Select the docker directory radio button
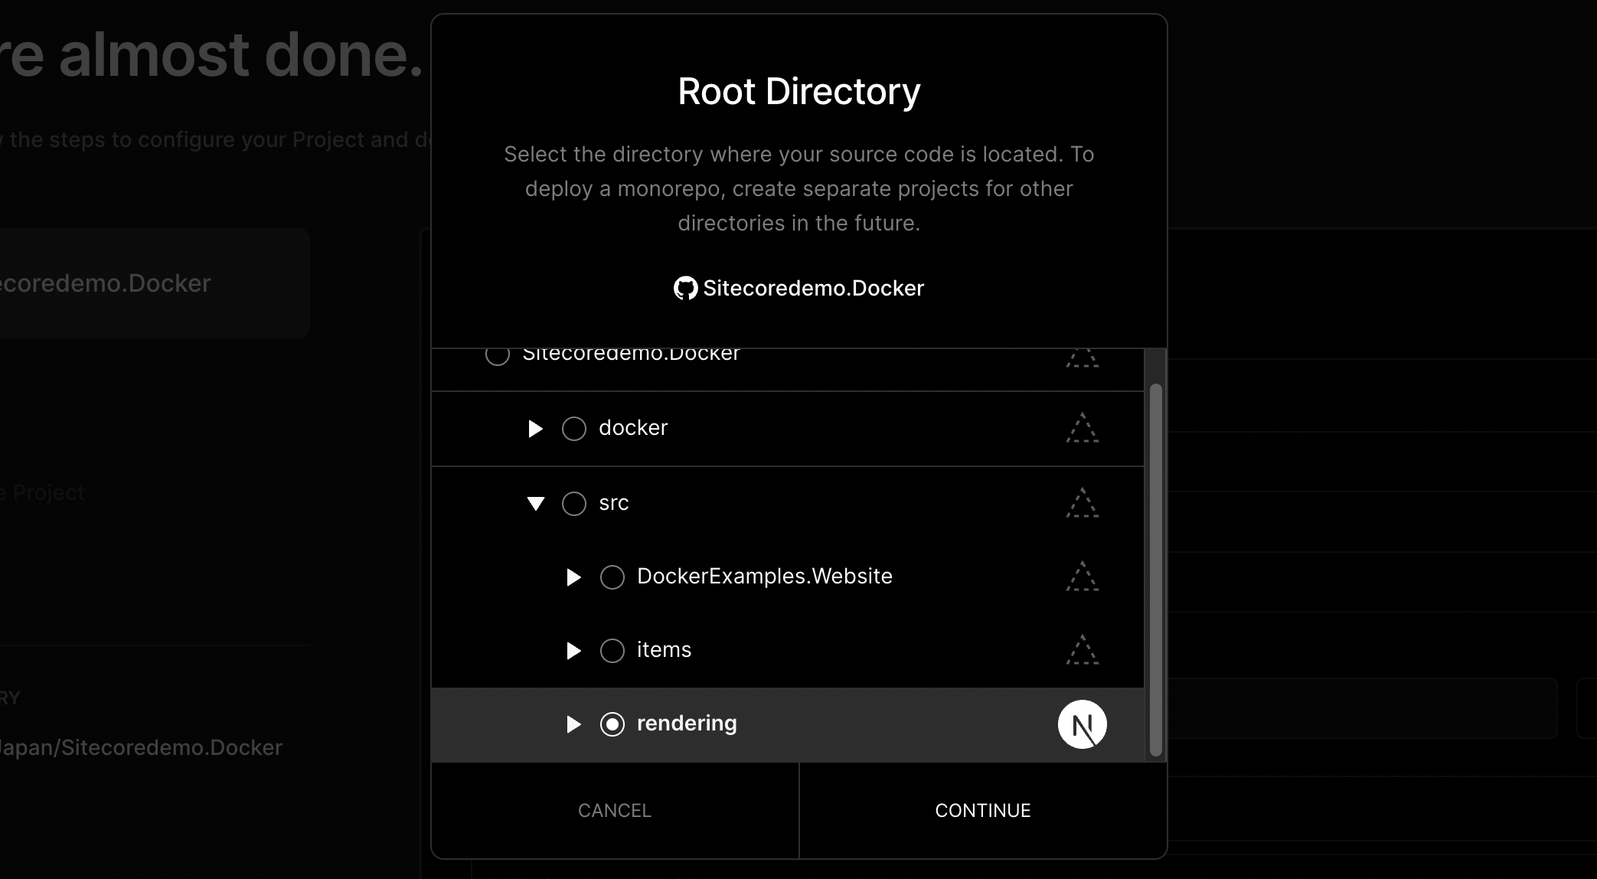This screenshot has height=879, width=1597. tap(574, 429)
